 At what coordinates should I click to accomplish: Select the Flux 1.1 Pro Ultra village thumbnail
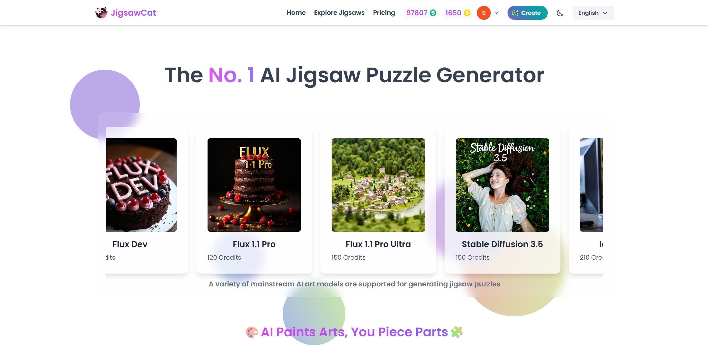tap(378, 185)
